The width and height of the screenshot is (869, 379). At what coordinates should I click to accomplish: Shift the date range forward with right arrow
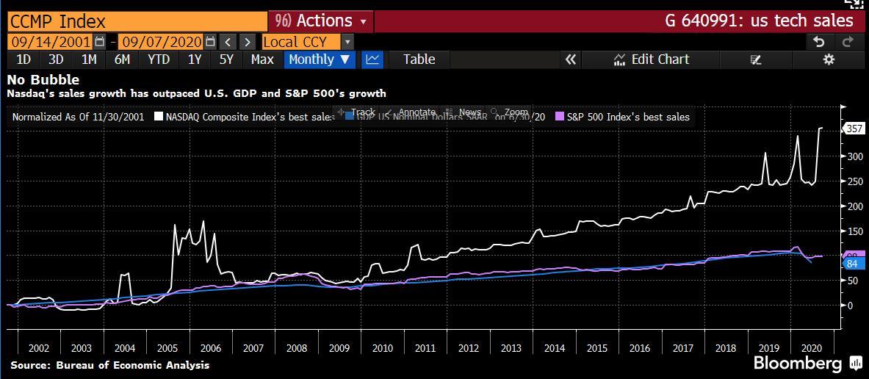click(x=247, y=42)
